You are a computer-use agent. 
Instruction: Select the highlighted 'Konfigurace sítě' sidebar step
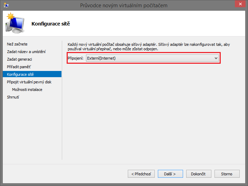(x=20, y=74)
